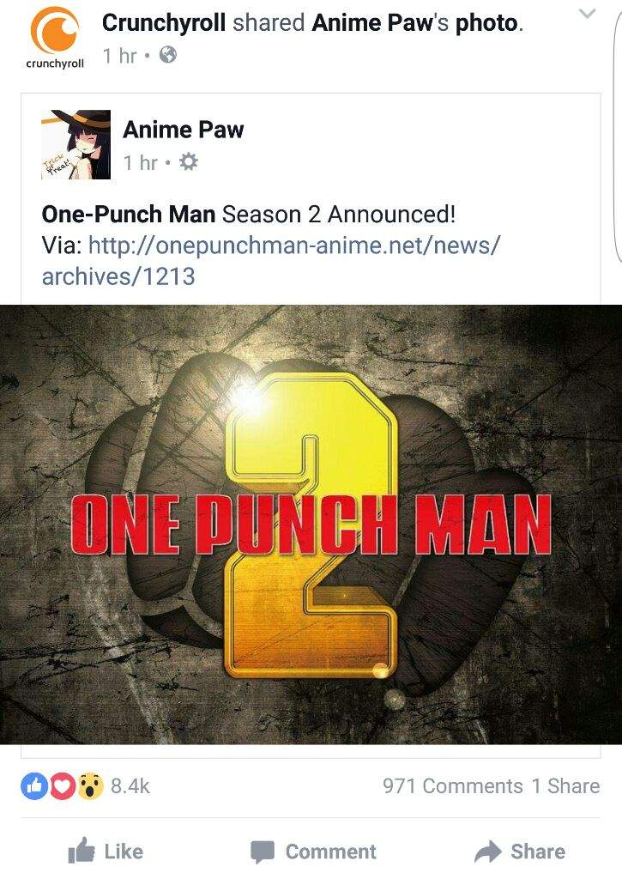Open the Crunchyroll profile logo

pos(55,39)
